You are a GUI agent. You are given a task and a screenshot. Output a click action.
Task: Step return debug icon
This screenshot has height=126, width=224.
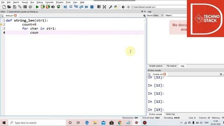pos(81,7)
